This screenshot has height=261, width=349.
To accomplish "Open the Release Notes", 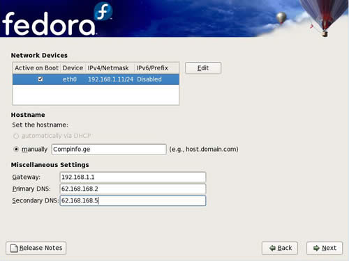I will (x=36, y=248).
